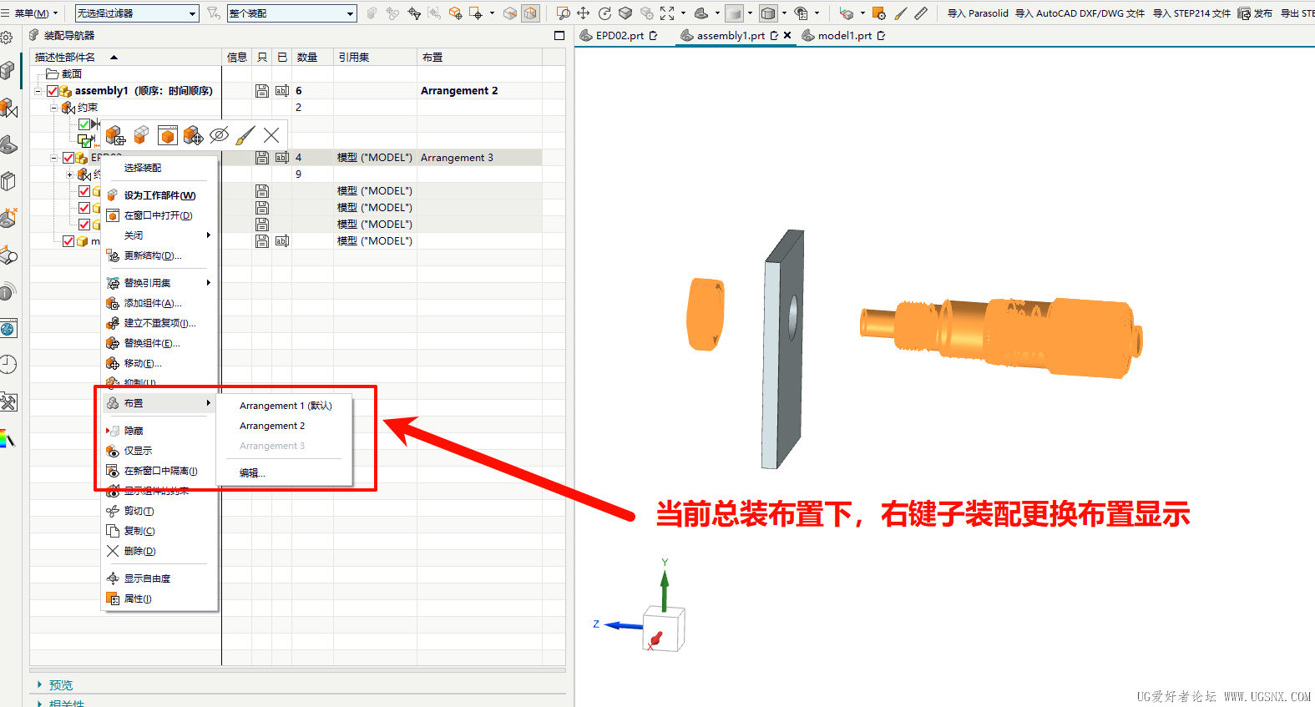Open the tools tab in left sidebar
Image resolution: width=1315 pixels, height=707 pixels.
[x=8, y=402]
